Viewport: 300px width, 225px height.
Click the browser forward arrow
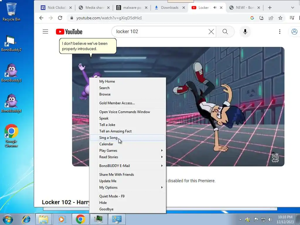pos(50,18)
